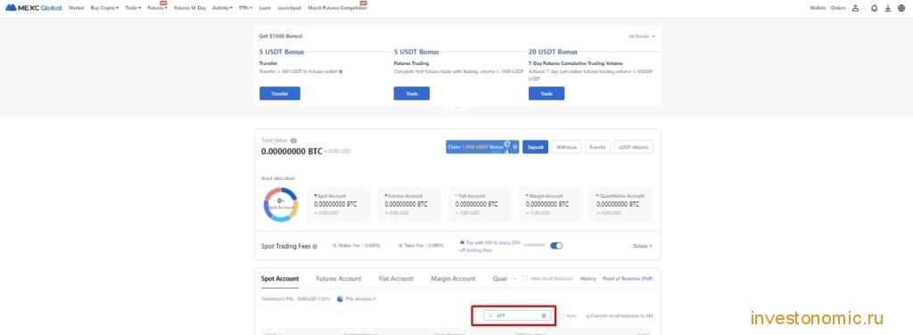Click the PNL Analysis pie icon
The height and width of the screenshot is (335, 913).
tap(340, 299)
